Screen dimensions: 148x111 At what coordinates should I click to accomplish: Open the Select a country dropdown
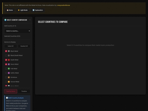pyautogui.click(x=17, y=31)
